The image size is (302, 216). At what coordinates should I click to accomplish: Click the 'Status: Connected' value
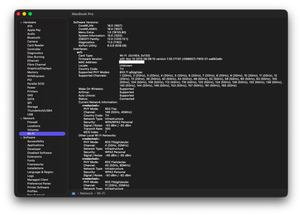point(127,99)
